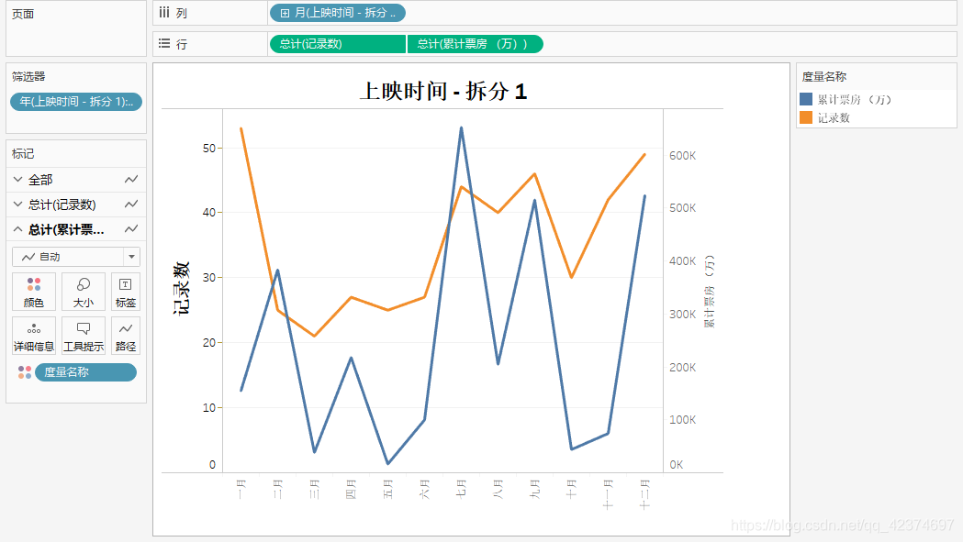Click the Tooltip (工具提示) marks button

[x=83, y=336]
